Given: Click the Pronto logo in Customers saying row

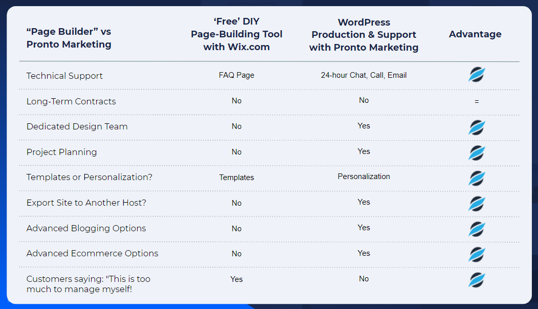Looking at the screenshot, I should click(477, 280).
